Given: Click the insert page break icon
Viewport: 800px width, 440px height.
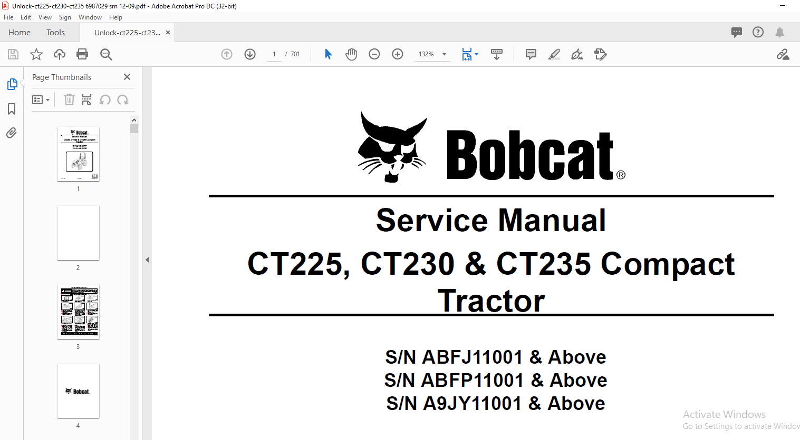Looking at the screenshot, I should [87, 99].
